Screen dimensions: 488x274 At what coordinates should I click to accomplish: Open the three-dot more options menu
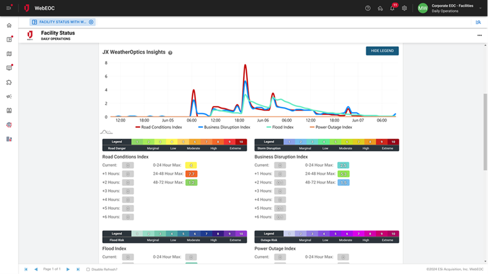(x=480, y=36)
